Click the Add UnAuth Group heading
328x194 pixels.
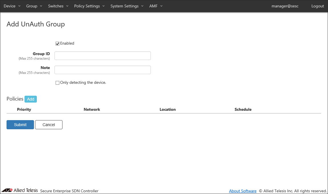pos(36,24)
